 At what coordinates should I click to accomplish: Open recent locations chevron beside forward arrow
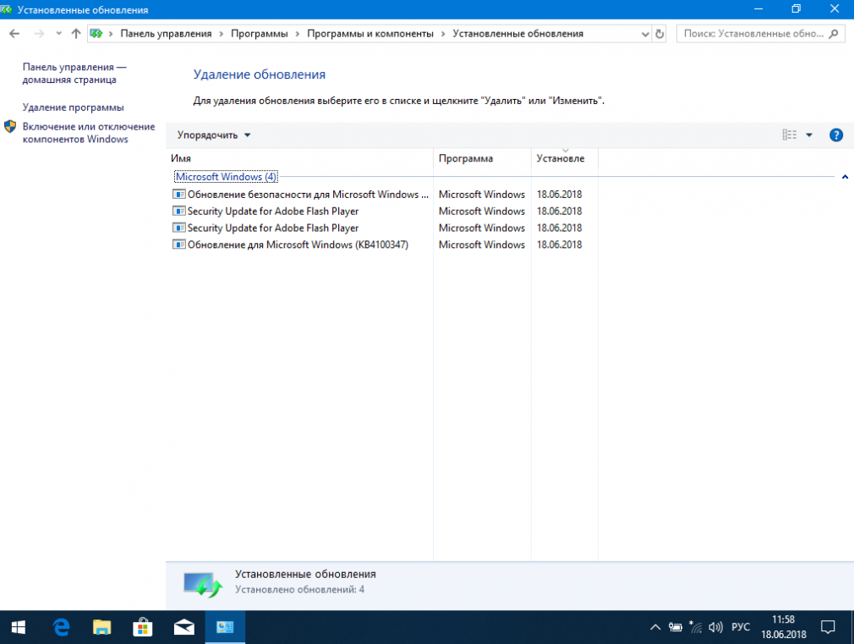58,34
